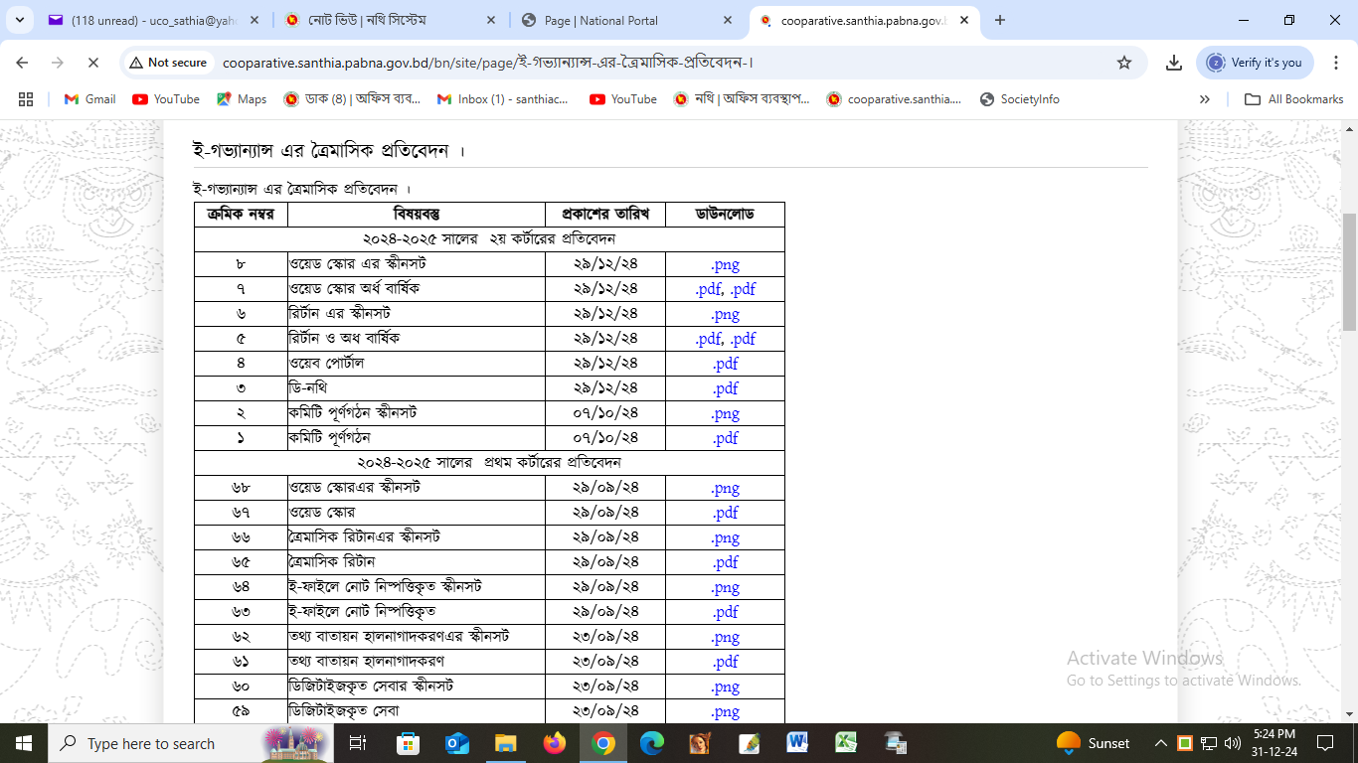Open the apps grid in bookmarks bar
The image size is (1358, 763).
[x=26, y=99]
